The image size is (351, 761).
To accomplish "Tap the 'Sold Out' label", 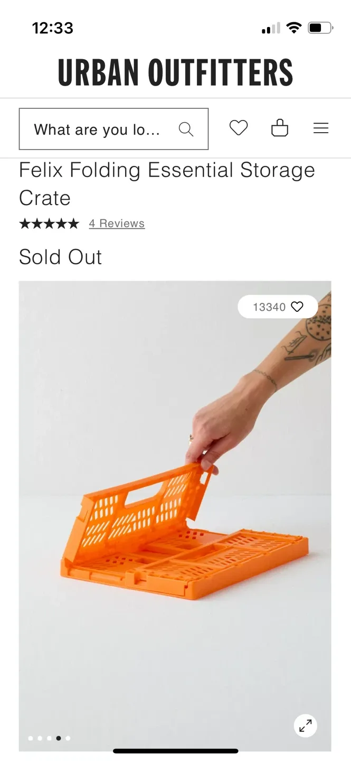I will coord(60,257).
